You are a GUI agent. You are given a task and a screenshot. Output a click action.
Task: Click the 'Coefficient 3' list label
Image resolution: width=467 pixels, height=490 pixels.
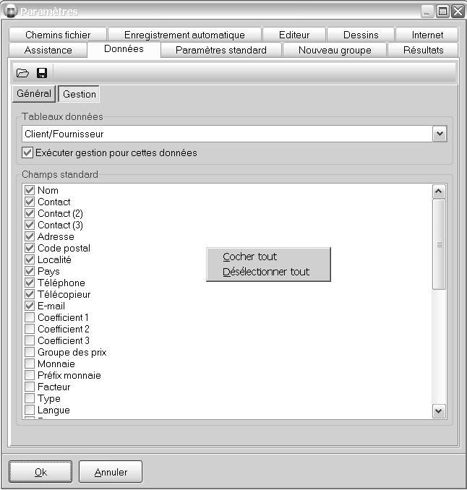(64, 340)
